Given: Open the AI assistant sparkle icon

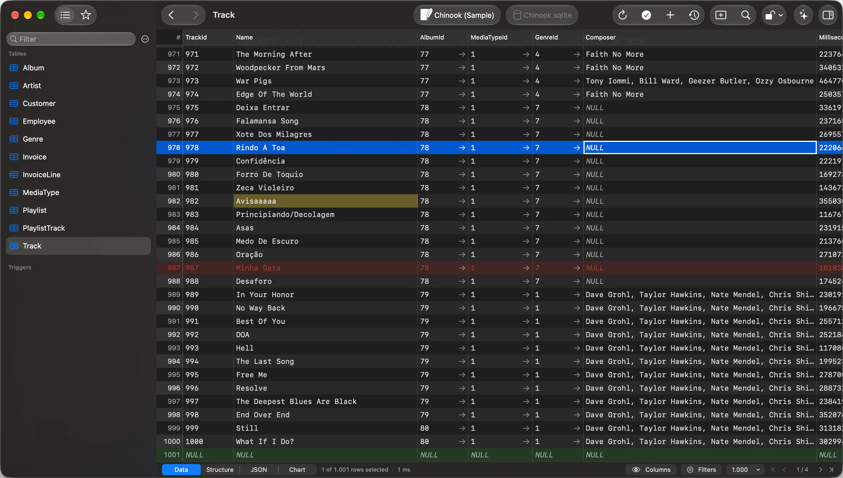Looking at the screenshot, I should (803, 15).
